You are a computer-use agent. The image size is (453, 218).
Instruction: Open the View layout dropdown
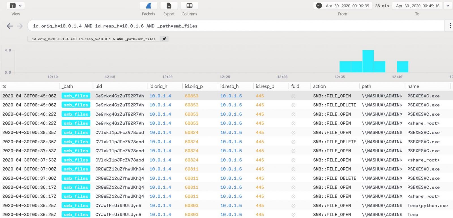[x=16, y=6]
